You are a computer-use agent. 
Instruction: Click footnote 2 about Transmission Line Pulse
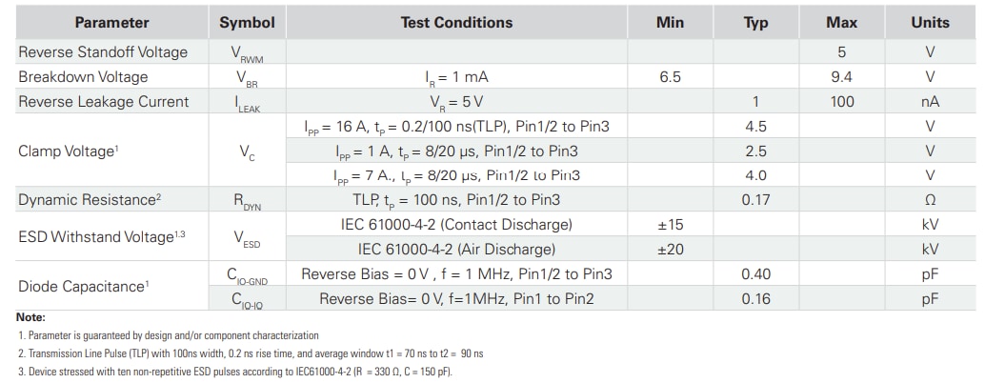251,353
